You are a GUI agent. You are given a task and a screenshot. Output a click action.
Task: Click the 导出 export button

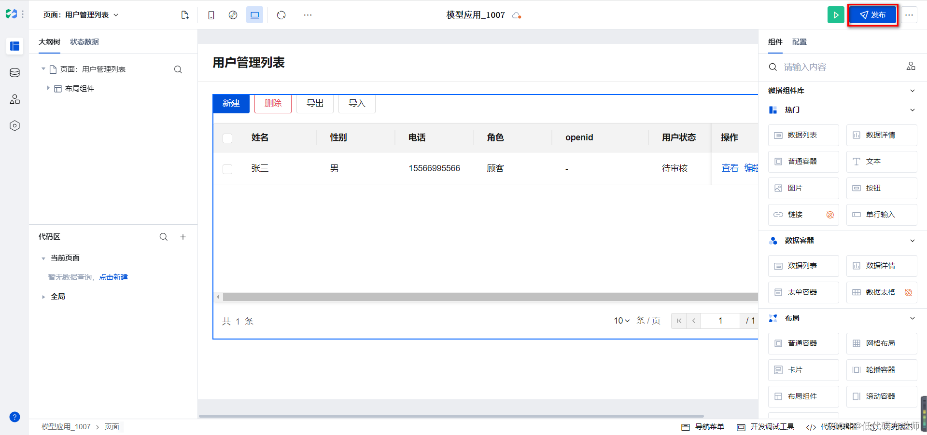[315, 103]
